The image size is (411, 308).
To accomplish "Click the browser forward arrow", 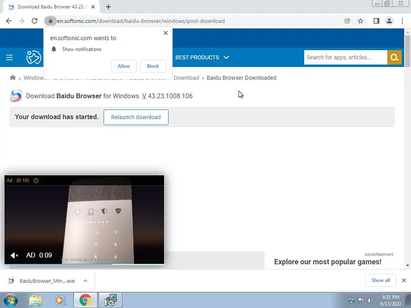I will click(22, 21).
